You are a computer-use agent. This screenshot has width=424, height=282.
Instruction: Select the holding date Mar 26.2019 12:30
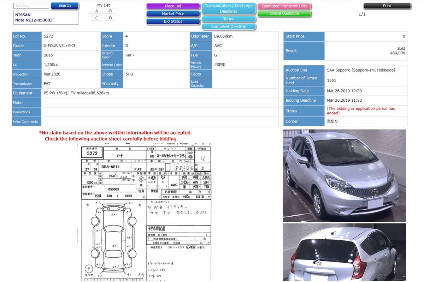pos(344,91)
